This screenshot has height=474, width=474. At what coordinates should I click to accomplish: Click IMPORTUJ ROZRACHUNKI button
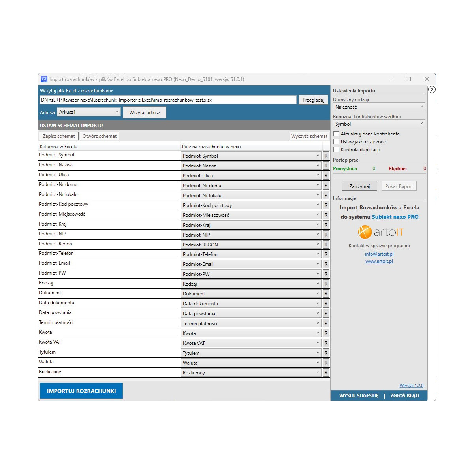(x=81, y=391)
